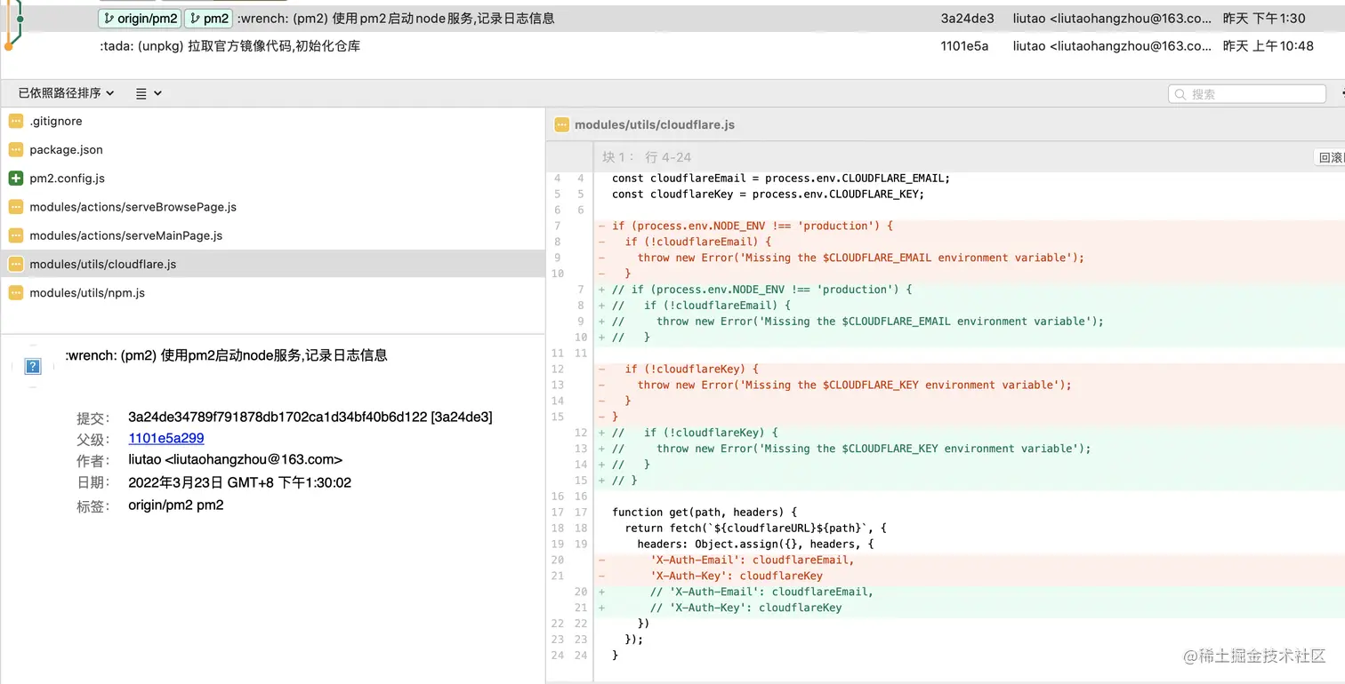Open the 已依照路径排序 sort dropdown
This screenshot has width=1345, height=684.
coord(67,93)
